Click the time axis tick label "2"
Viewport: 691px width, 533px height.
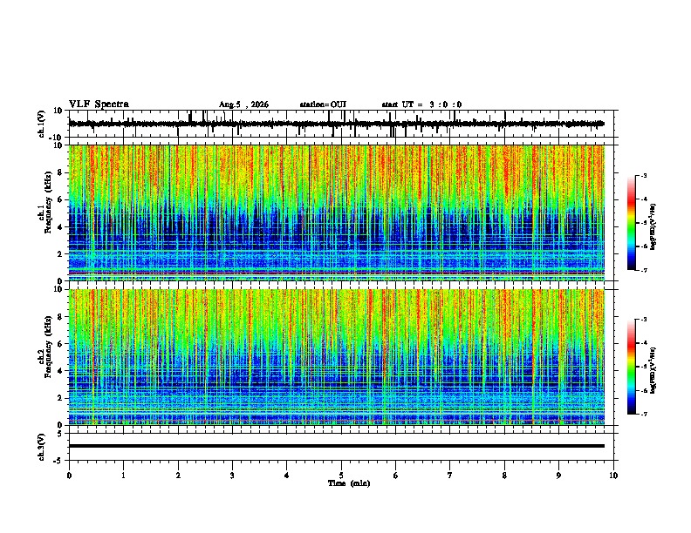click(178, 476)
